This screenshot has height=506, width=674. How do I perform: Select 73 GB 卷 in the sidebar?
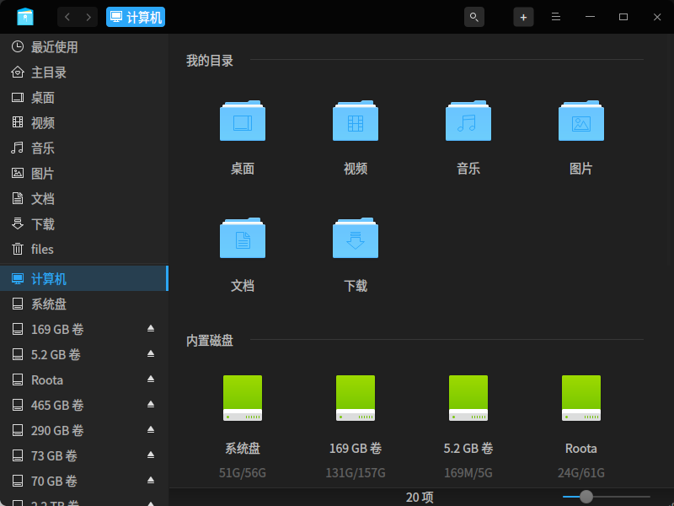tap(84, 455)
